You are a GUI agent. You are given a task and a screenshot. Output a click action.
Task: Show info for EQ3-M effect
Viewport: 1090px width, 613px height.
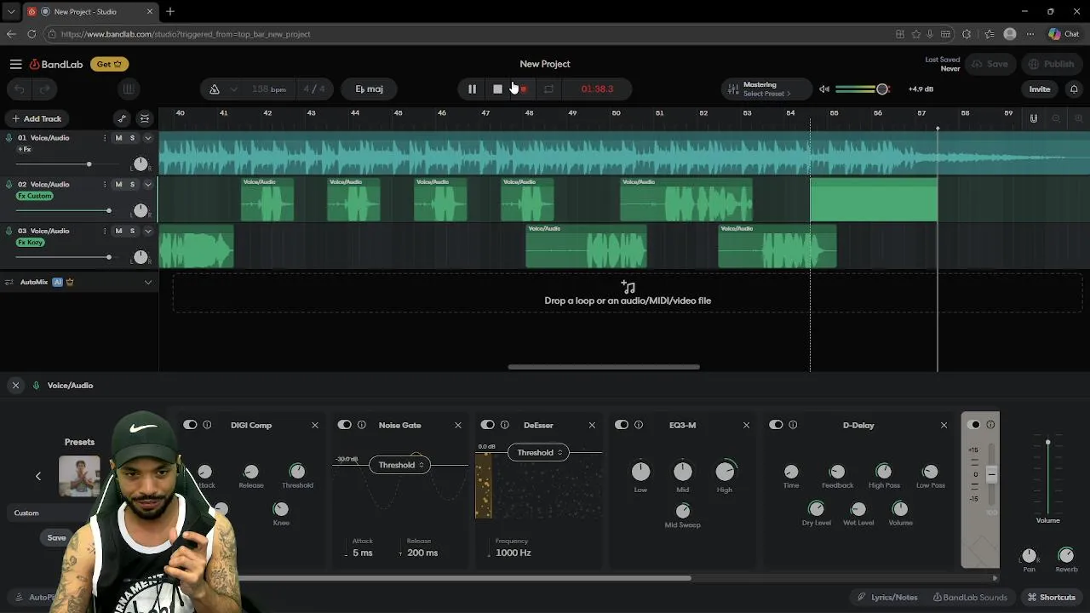click(639, 425)
